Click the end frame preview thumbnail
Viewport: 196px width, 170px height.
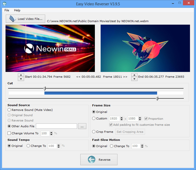pos(145,48)
